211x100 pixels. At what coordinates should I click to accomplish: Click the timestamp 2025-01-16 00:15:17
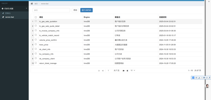tap(167, 35)
